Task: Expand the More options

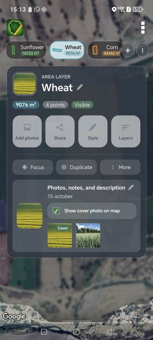Action: (x=120, y=167)
